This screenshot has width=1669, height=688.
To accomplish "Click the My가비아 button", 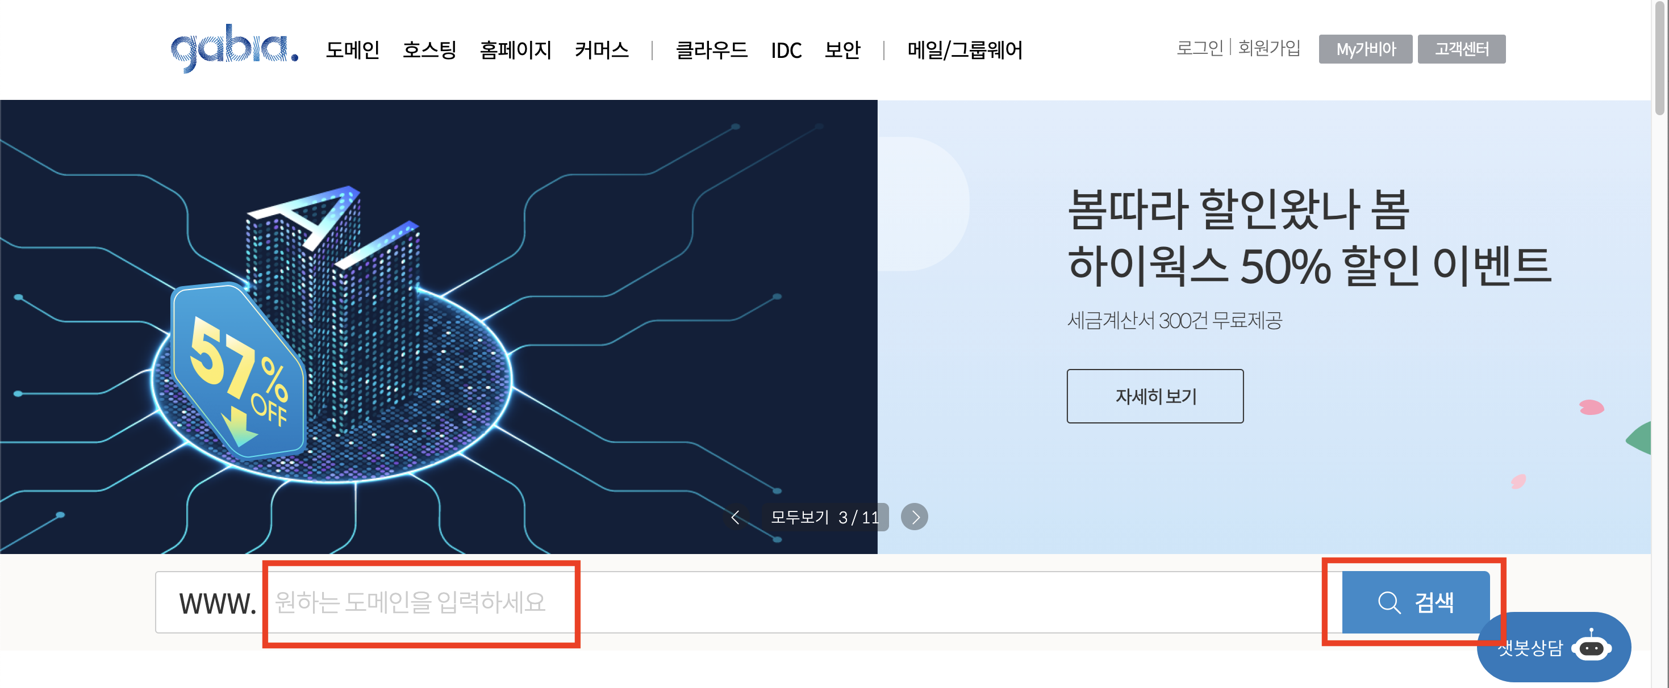I will (x=1365, y=49).
